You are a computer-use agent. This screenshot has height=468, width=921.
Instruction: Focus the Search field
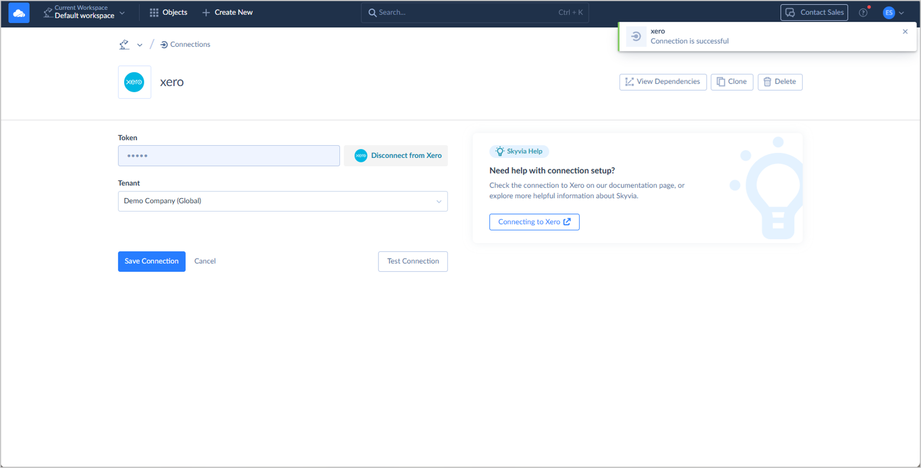click(475, 12)
